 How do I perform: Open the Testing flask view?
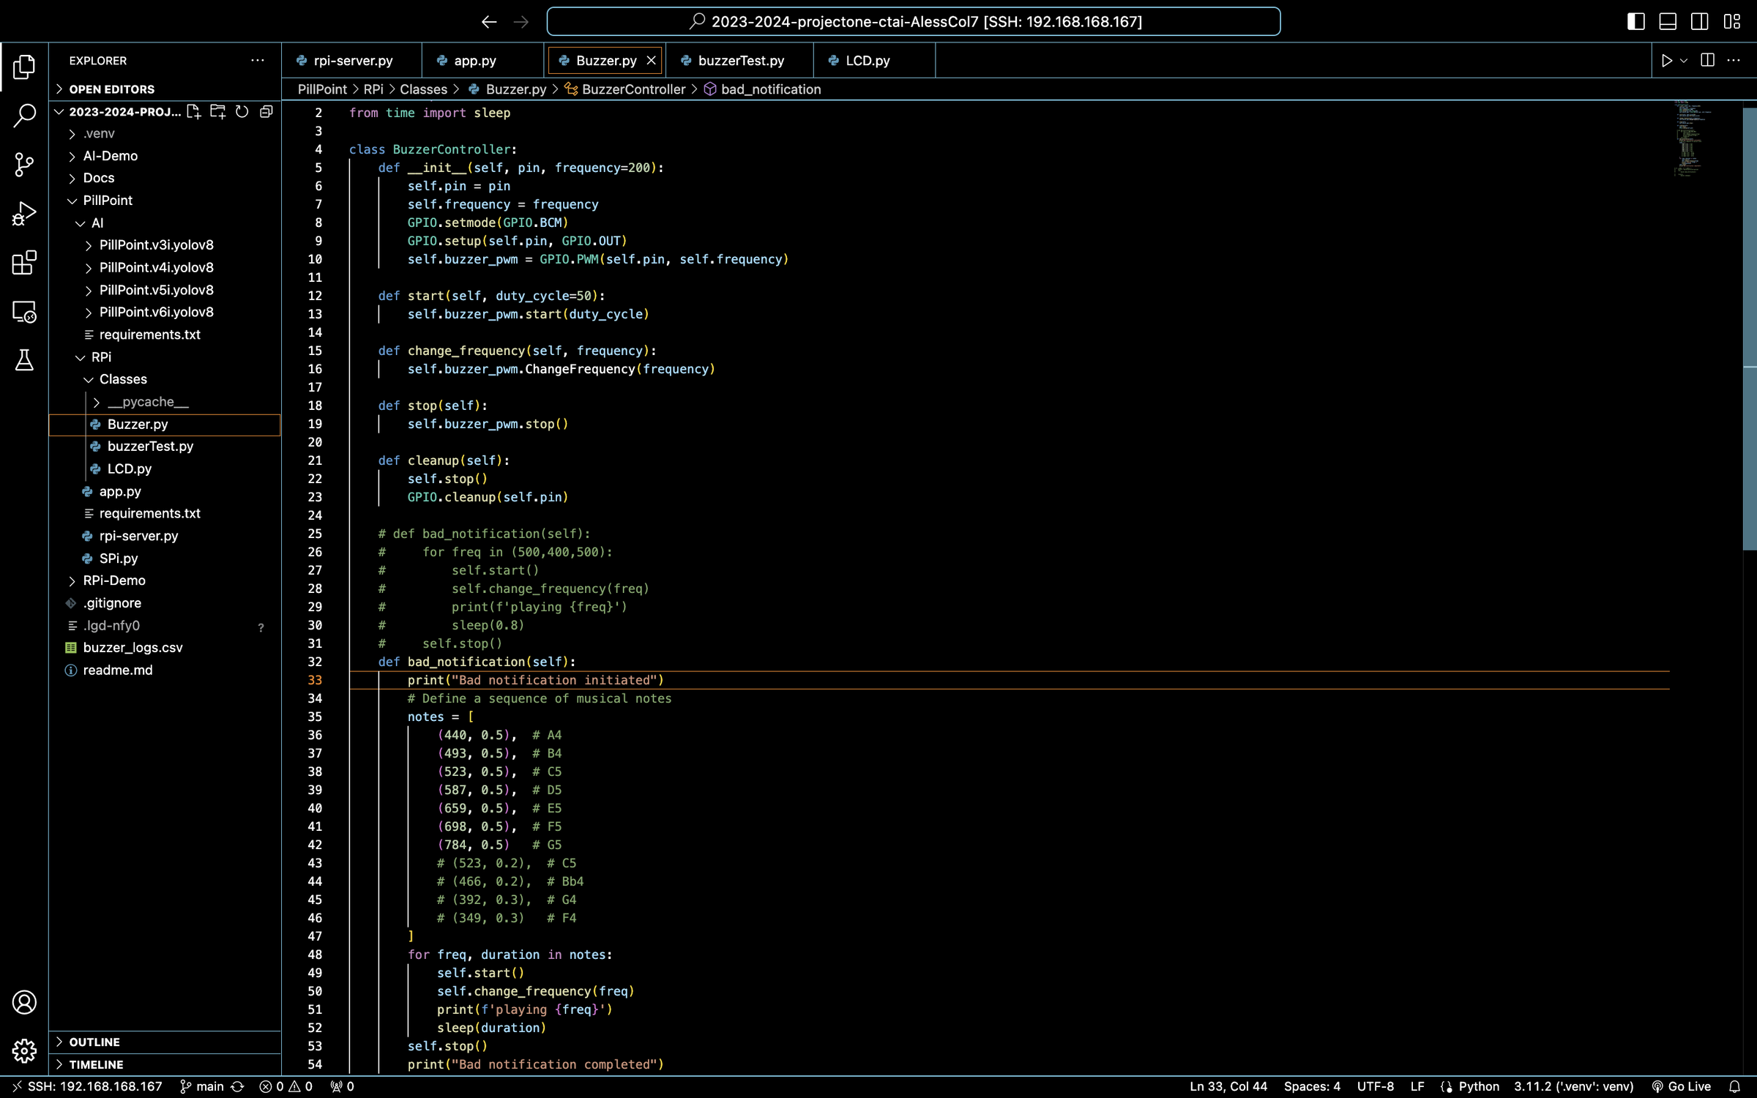(24, 359)
